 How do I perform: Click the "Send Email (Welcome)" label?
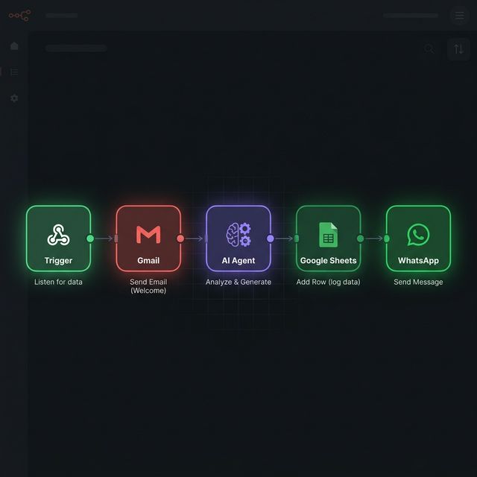pyautogui.click(x=148, y=286)
